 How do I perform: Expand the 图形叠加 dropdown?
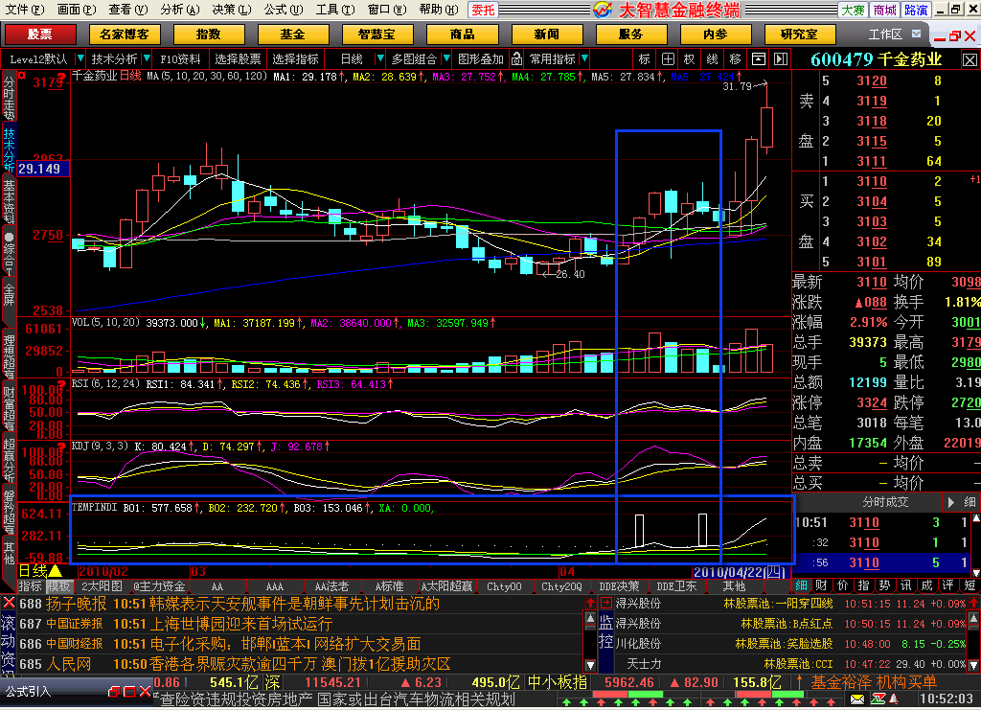point(479,59)
